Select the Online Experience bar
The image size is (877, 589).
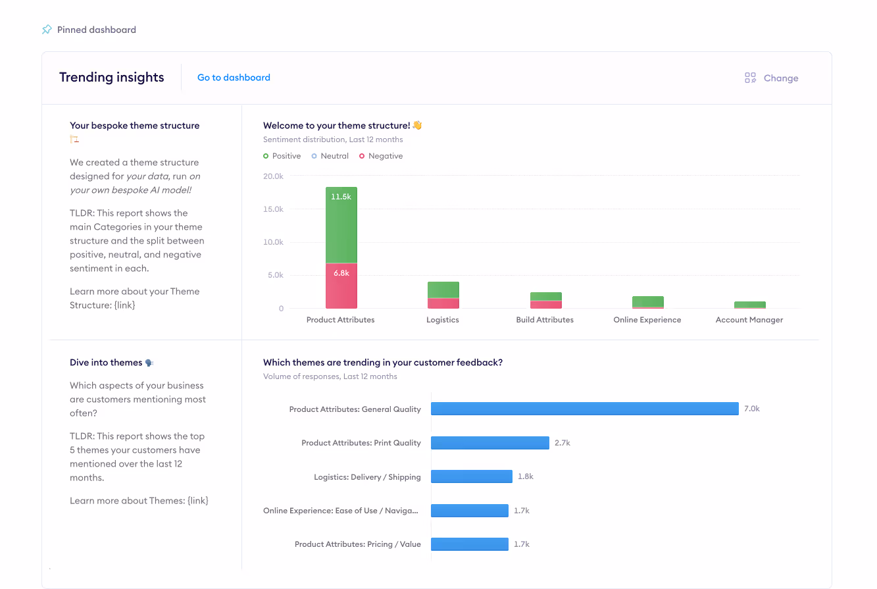(648, 302)
